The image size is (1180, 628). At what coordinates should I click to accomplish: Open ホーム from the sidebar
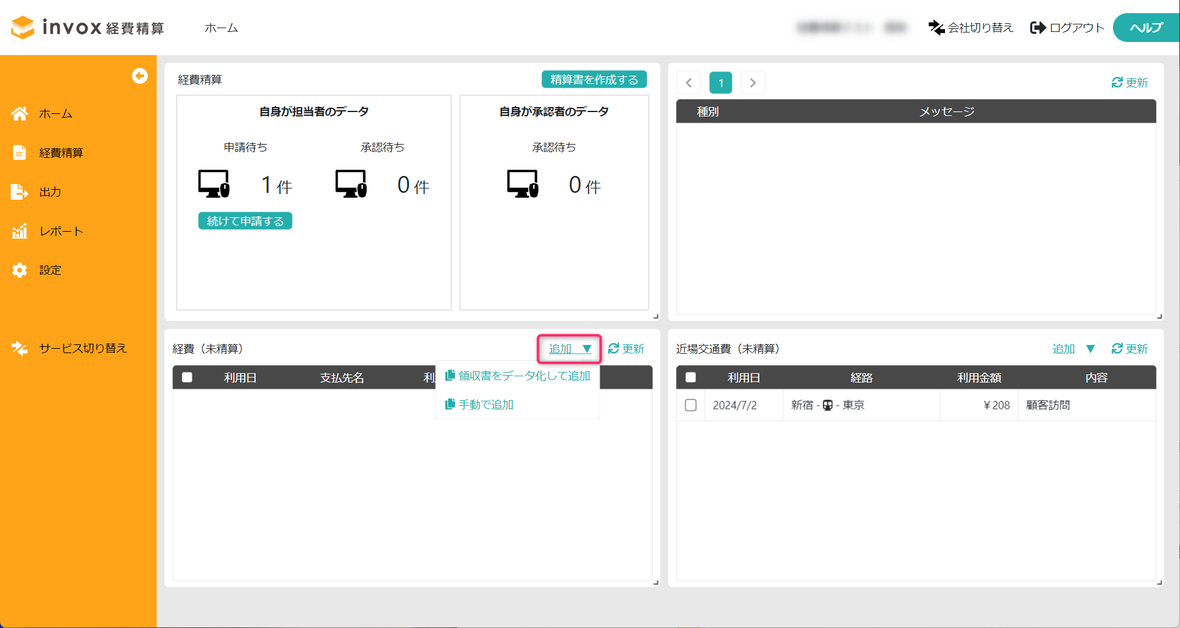point(55,113)
